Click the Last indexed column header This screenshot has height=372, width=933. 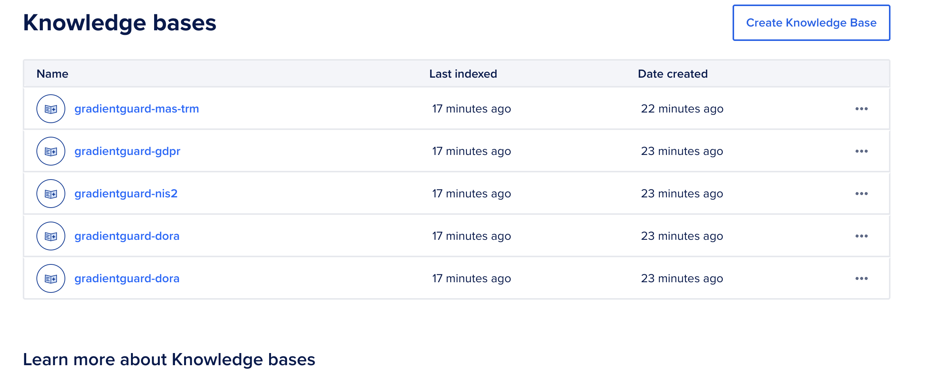pos(463,73)
